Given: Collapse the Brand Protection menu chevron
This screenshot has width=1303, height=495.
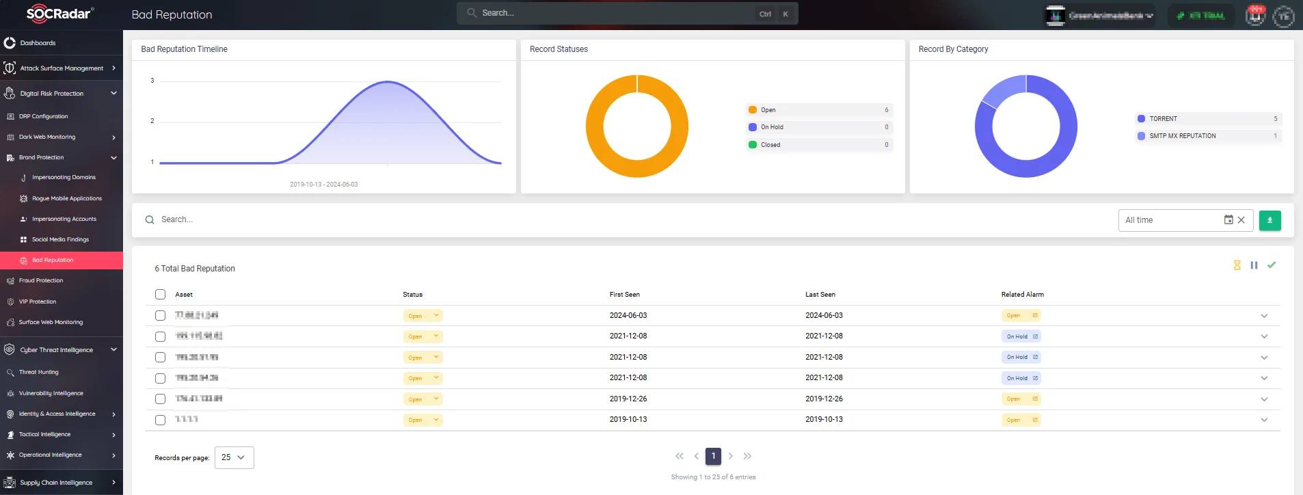Looking at the screenshot, I should pyautogui.click(x=113, y=158).
